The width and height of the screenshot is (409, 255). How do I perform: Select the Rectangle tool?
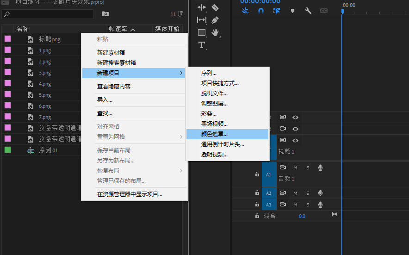click(202, 32)
